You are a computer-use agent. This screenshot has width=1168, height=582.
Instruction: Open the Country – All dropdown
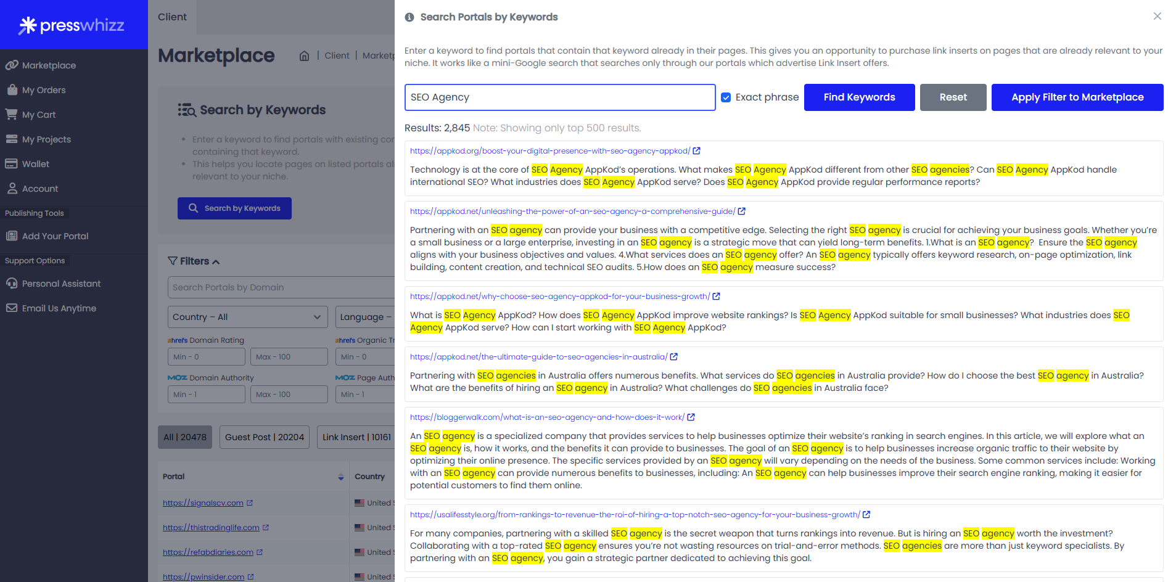[247, 317]
